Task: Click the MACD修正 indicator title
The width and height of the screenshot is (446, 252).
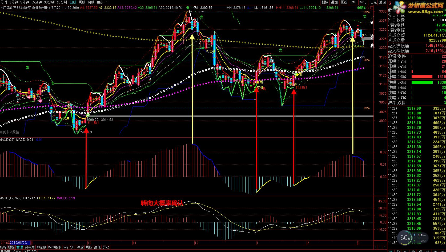Action: click(7, 139)
